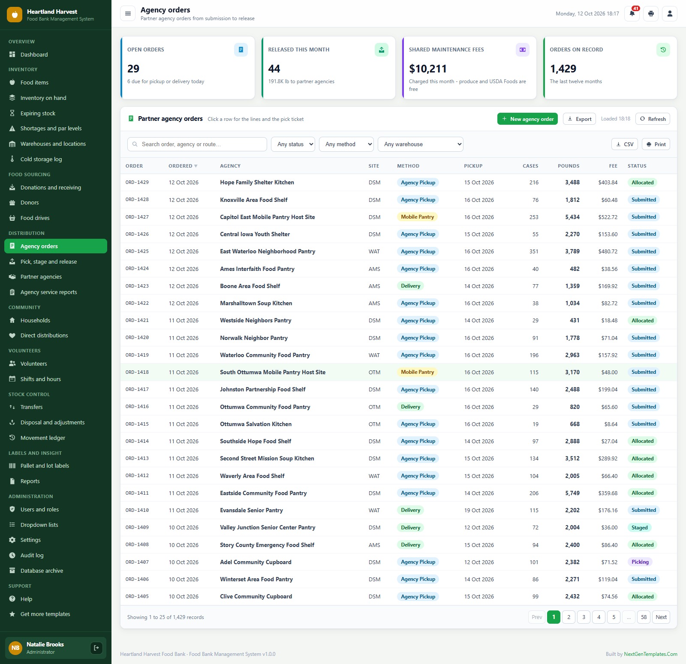686x664 pixels.
Task: Open Users and roles page
Action: tap(56, 509)
